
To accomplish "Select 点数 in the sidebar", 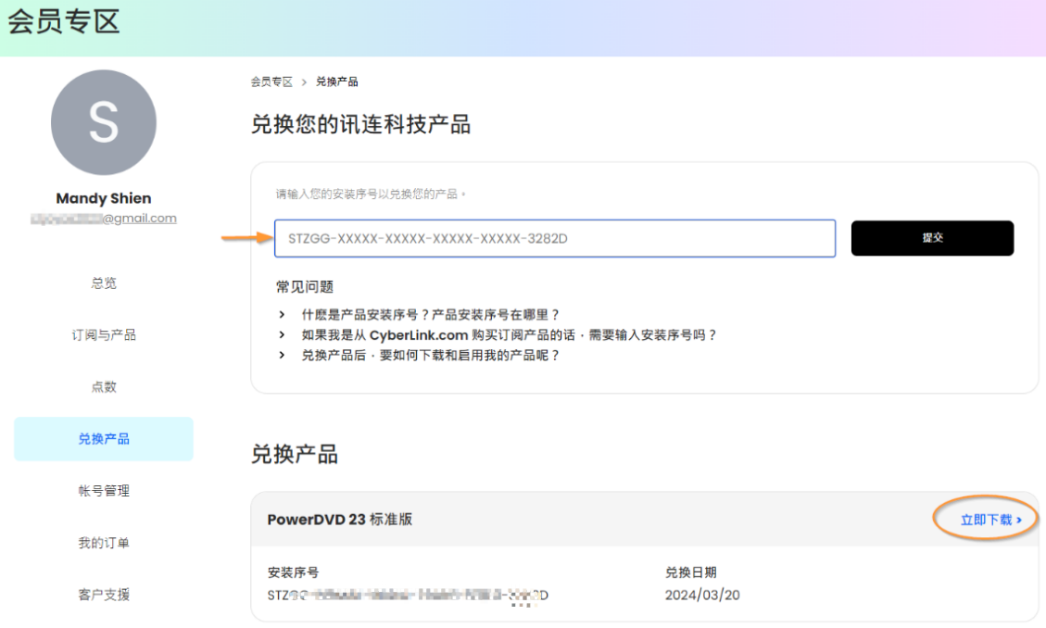I will [104, 386].
